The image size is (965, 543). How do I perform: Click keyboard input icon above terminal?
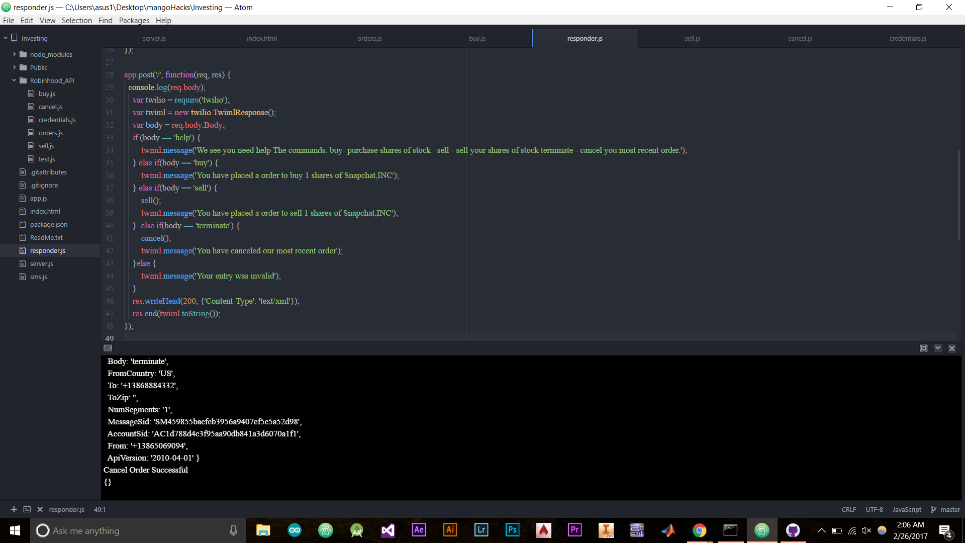108,348
